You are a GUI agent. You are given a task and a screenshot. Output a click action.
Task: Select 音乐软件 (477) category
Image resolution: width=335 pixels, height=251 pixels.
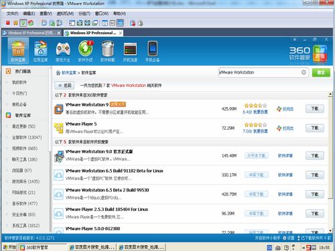[x=25, y=203]
